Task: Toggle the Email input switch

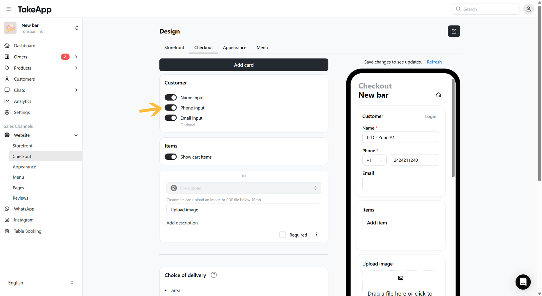Action: click(x=171, y=118)
